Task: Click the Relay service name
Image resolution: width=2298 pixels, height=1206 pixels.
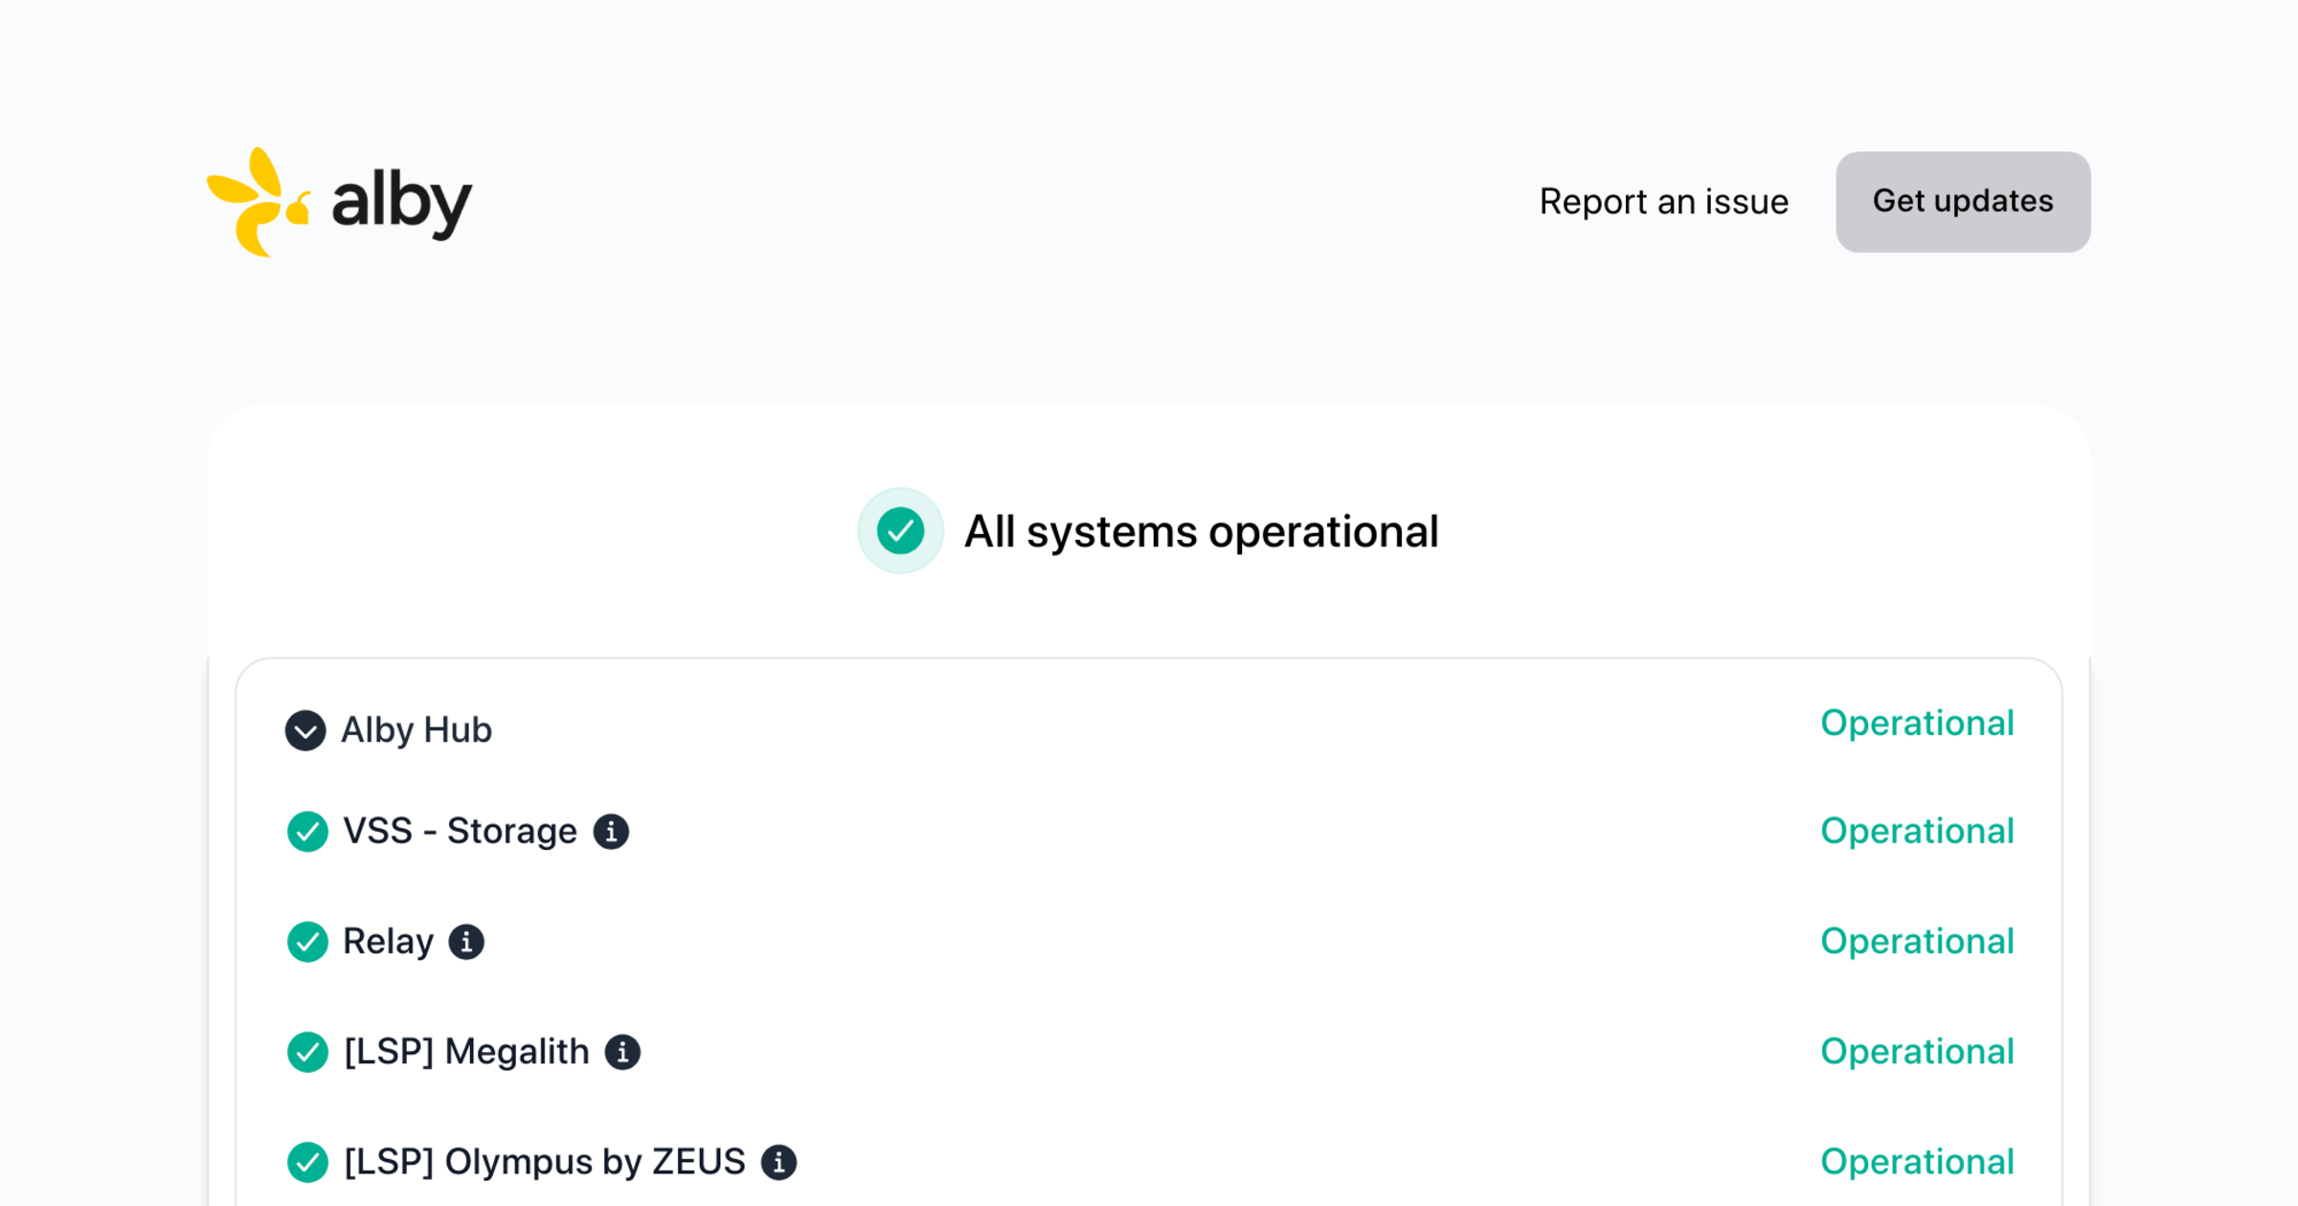Action: pyautogui.click(x=388, y=942)
